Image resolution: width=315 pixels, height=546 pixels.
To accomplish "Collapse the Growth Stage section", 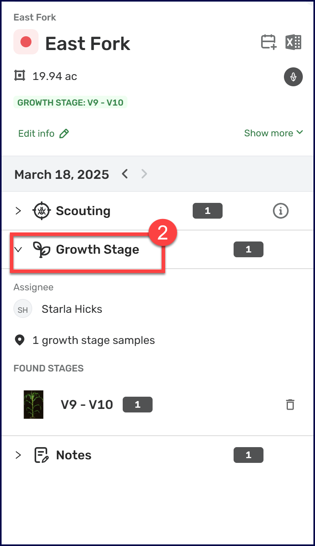I will click(18, 250).
